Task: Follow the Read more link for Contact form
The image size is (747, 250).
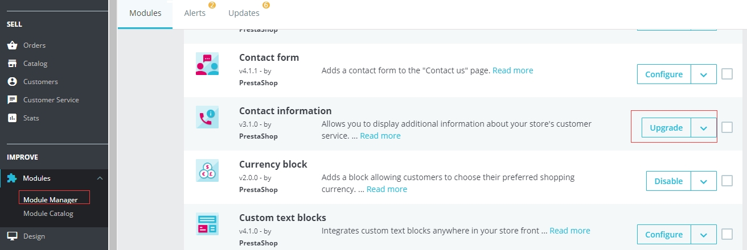Action: 512,70
